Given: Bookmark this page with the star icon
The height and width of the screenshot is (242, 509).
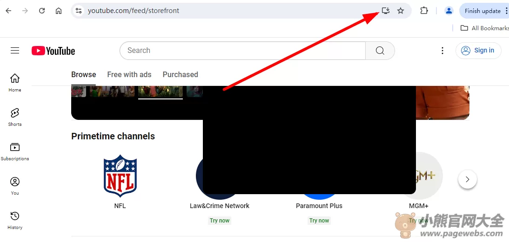Looking at the screenshot, I should pos(401,11).
